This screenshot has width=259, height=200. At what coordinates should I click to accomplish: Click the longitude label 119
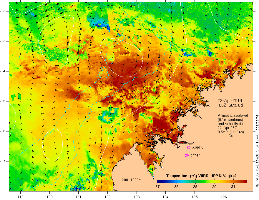(x=21, y=197)
